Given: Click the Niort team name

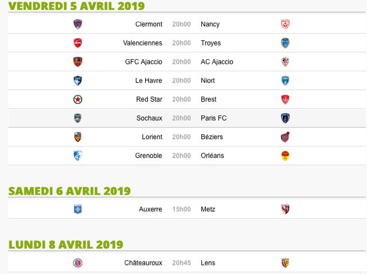Looking at the screenshot, I should (208, 80).
